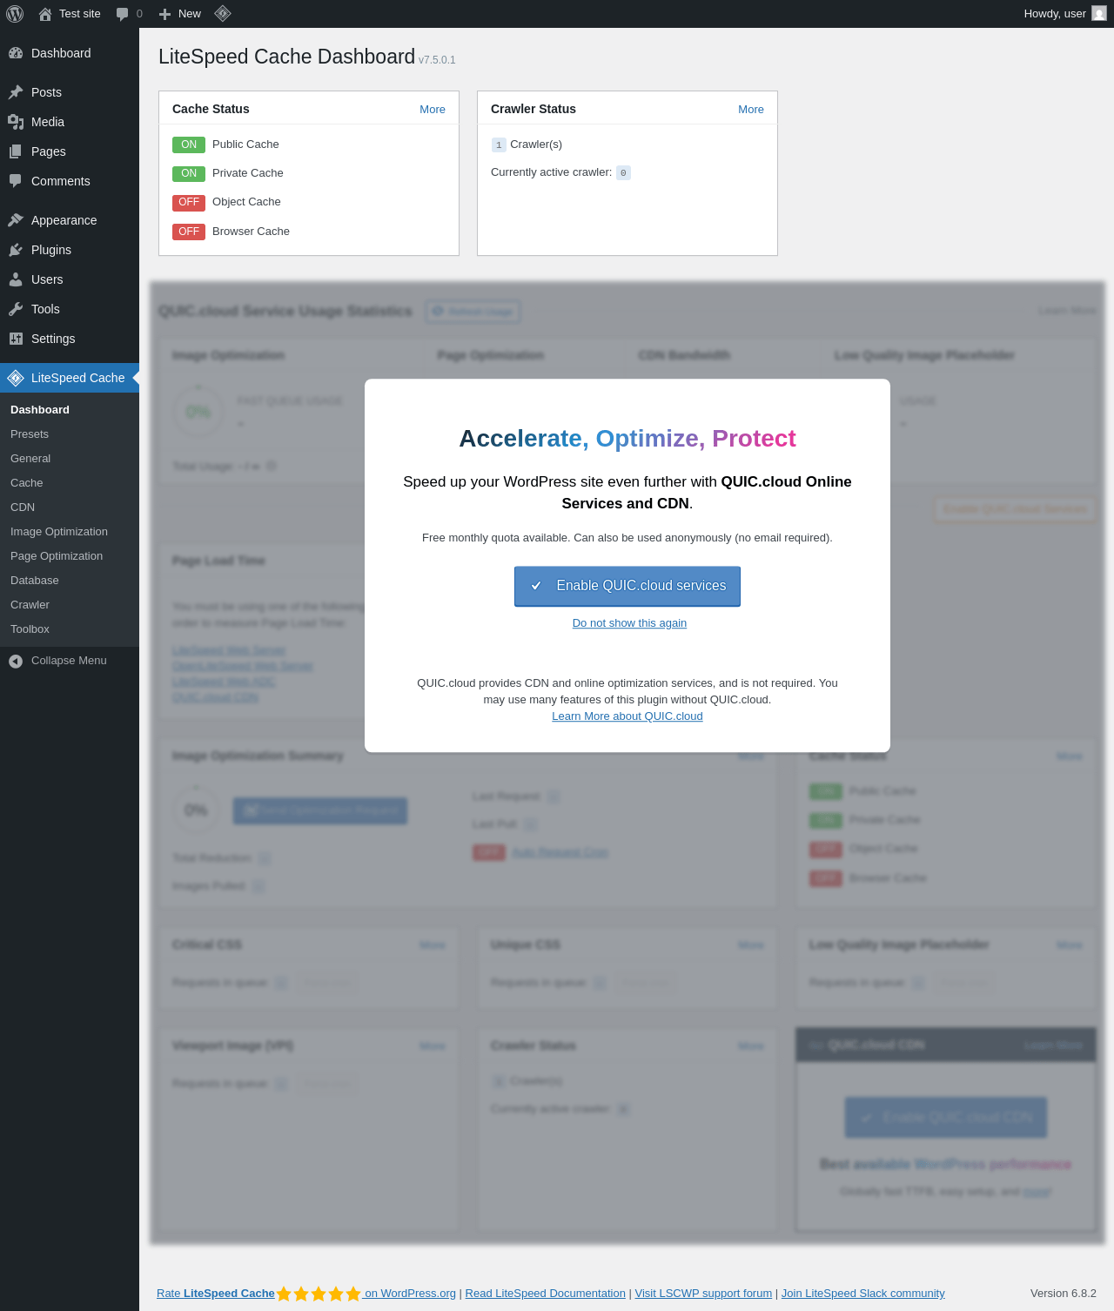Screen dimensions: 1114x1311
Task: Click the Posts label in the sidebar
Action: point(46,92)
